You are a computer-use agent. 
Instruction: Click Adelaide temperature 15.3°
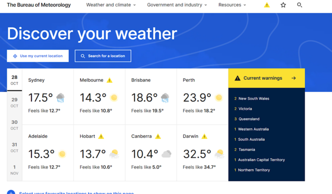(x=41, y=154)
